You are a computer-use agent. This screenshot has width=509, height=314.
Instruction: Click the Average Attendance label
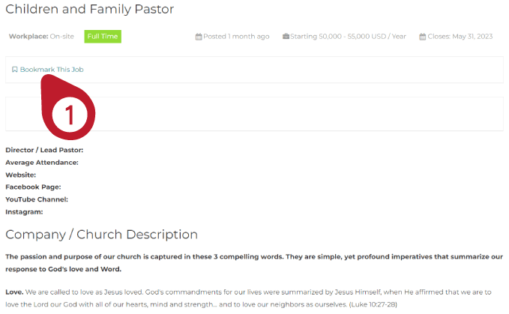42,162
